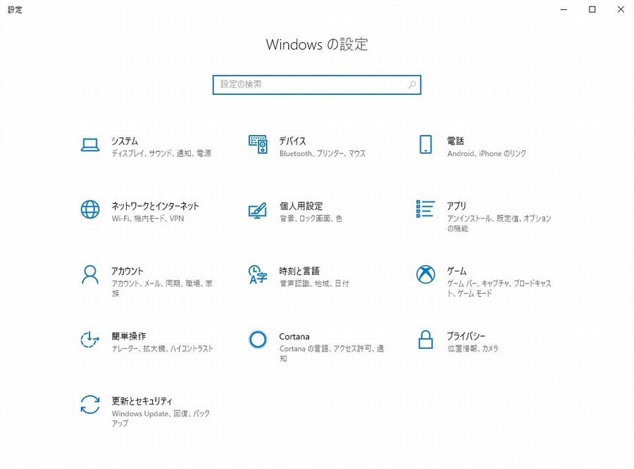The width and height of the screenshot is (634, 469).
Task: Click the text 位置情報、カメラ
Action: (473, 348)
